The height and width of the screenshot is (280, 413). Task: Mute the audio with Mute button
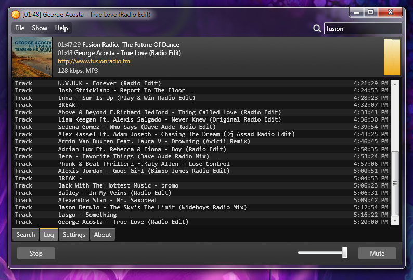(x=377, y=253)
